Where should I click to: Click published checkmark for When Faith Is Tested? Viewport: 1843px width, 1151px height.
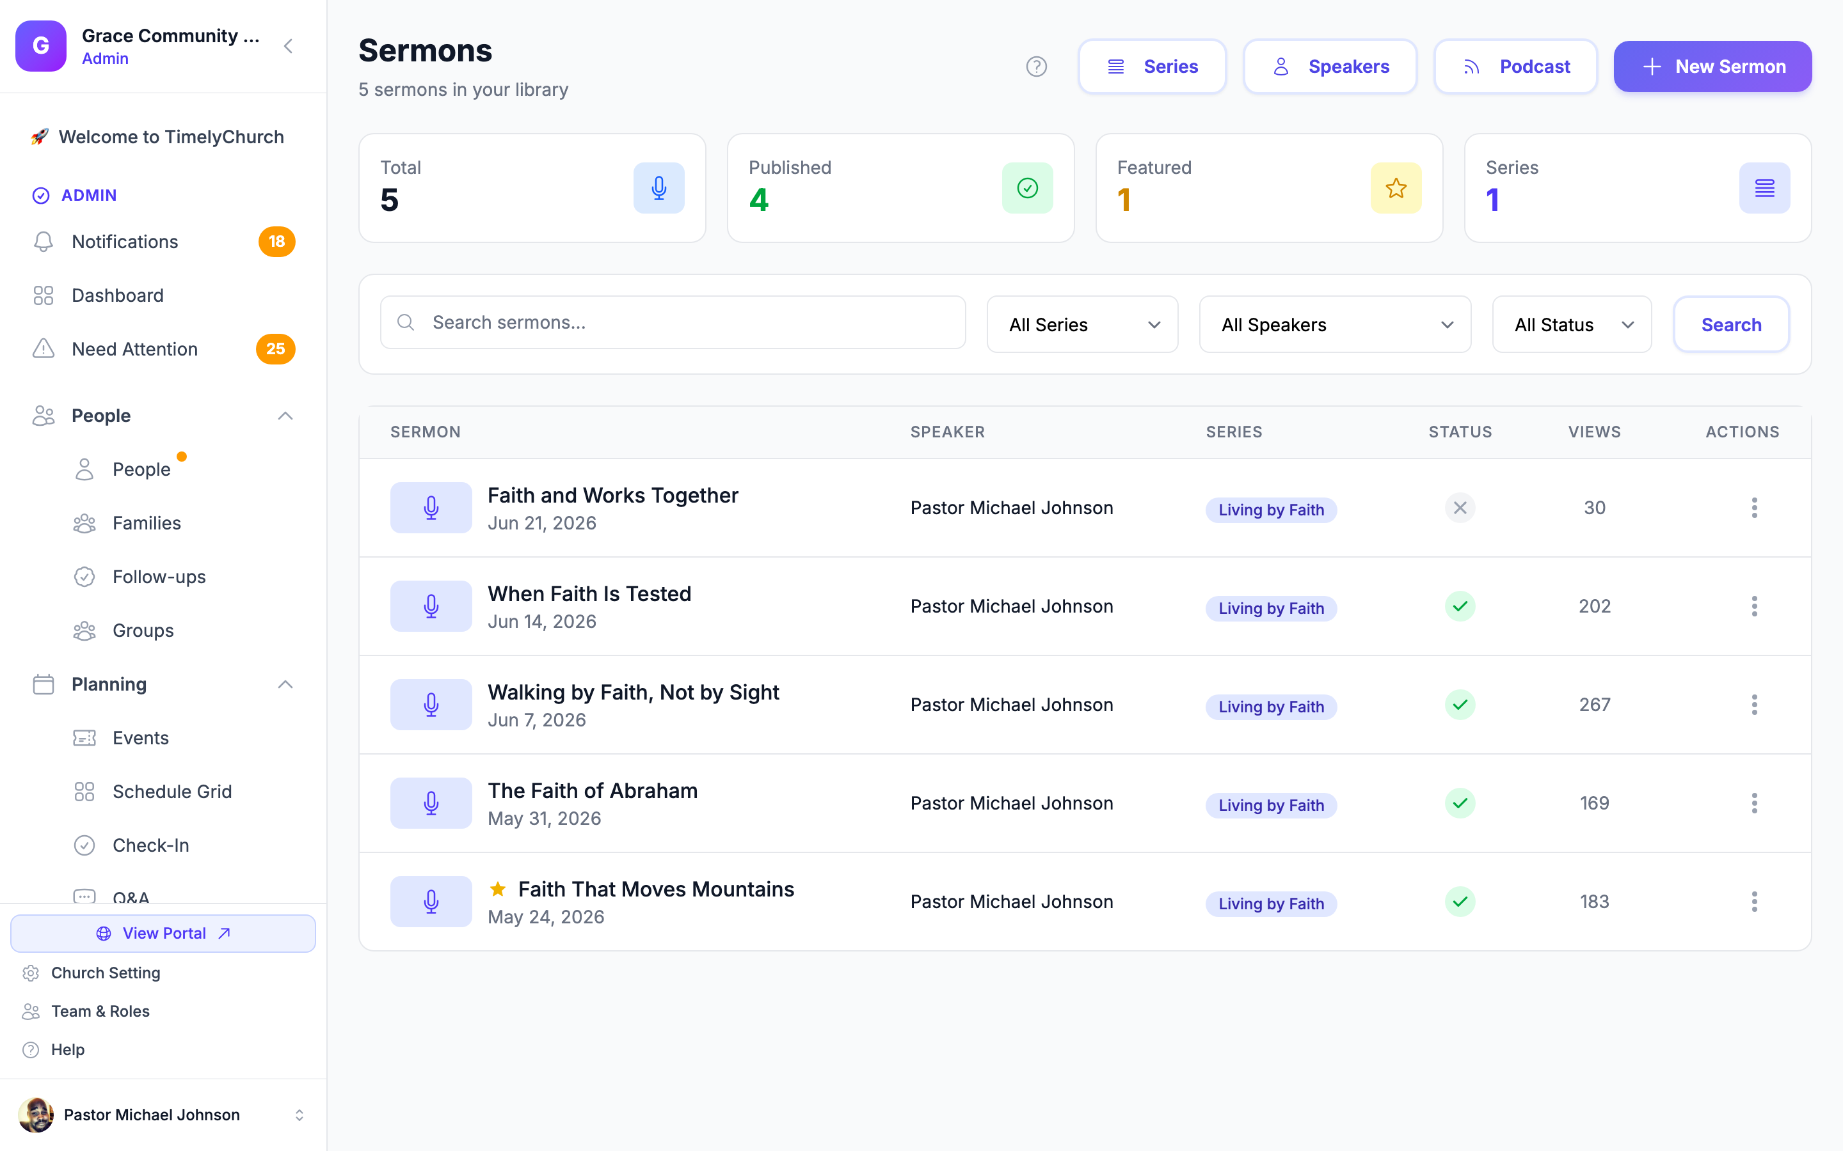coord(1460,606)
